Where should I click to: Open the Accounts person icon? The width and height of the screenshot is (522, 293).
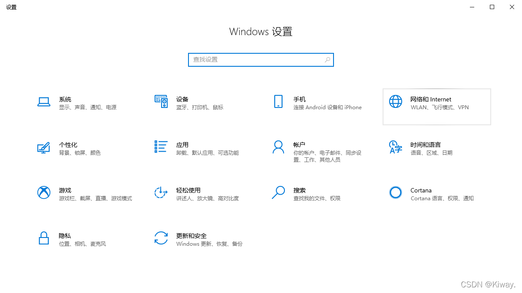(x=278, y=147)
